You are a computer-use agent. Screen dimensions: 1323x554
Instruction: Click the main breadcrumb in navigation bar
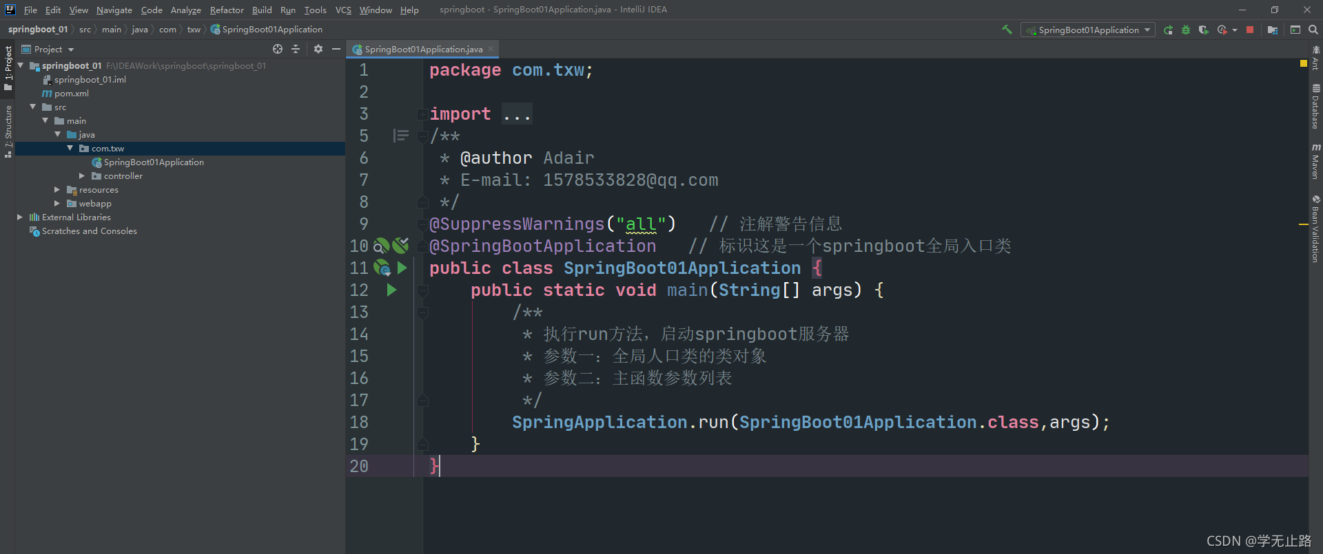(x=111, y=30)
